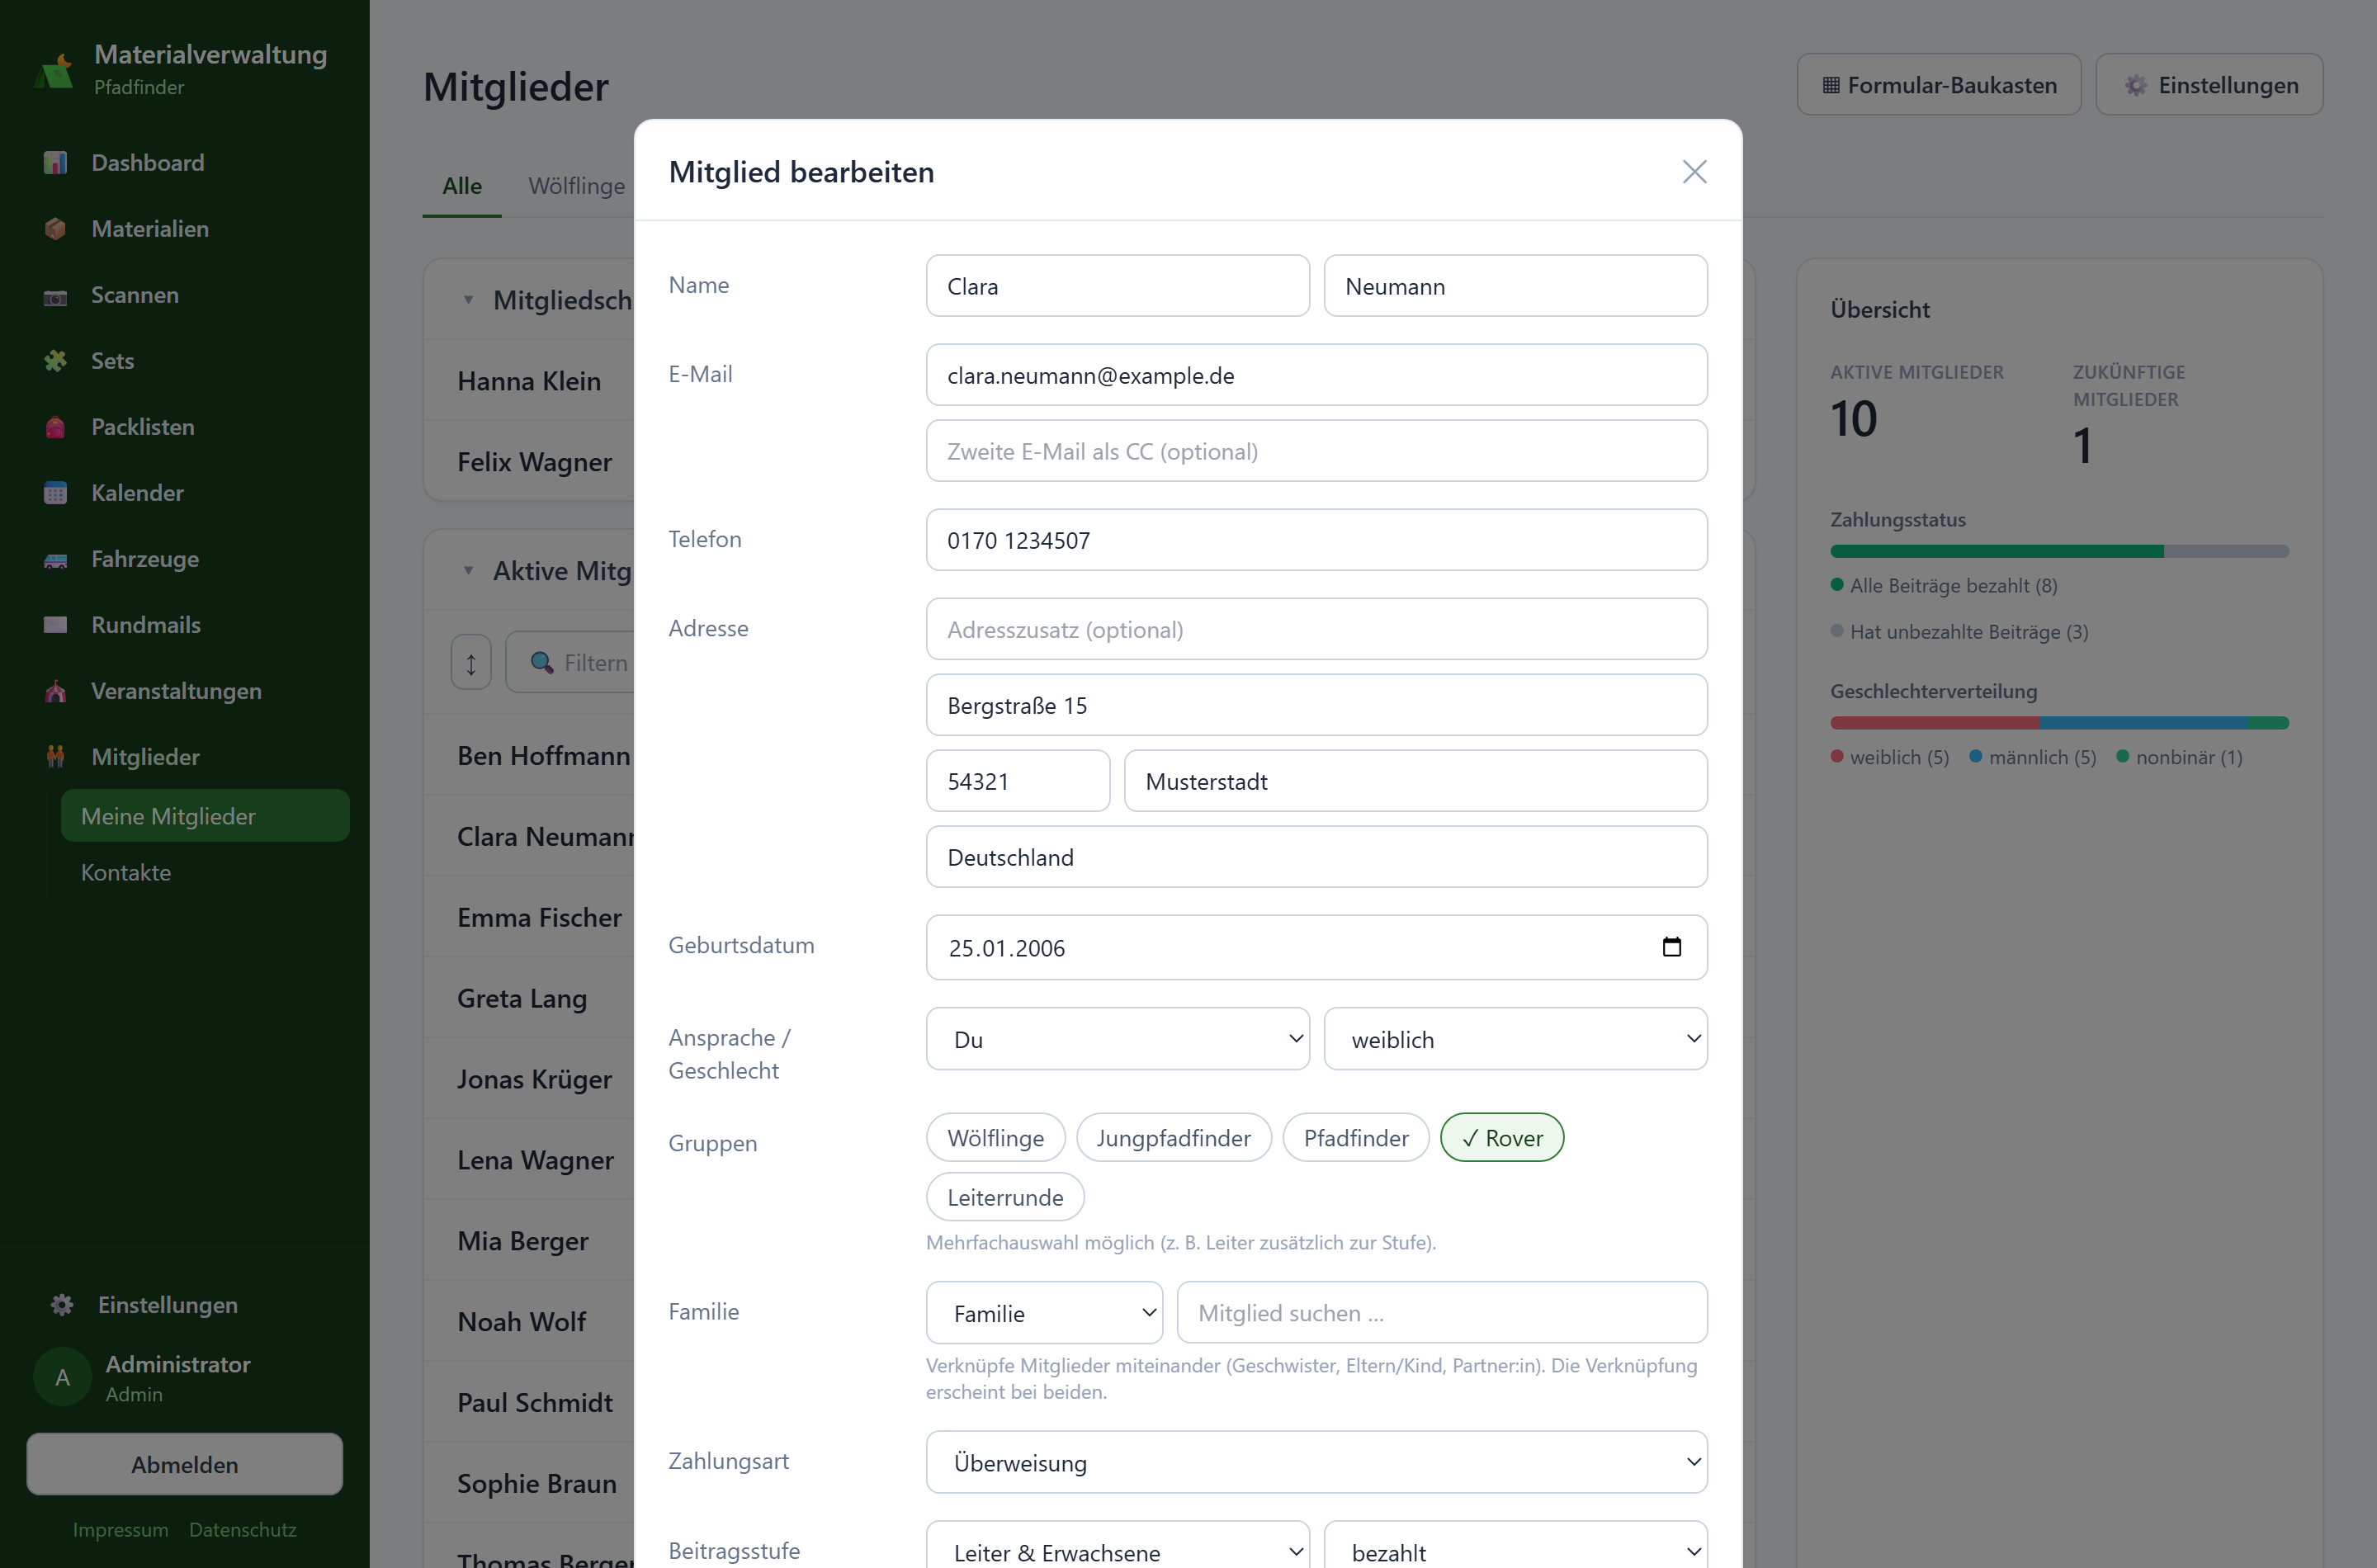The width and height of the screenshot is (2377, 1568).
Task: Open Veranstaltungen in the sidebar
Action: click(176, 691)
